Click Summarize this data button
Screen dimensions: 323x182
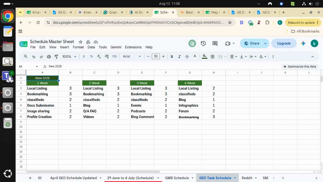[x=300, y=66]
